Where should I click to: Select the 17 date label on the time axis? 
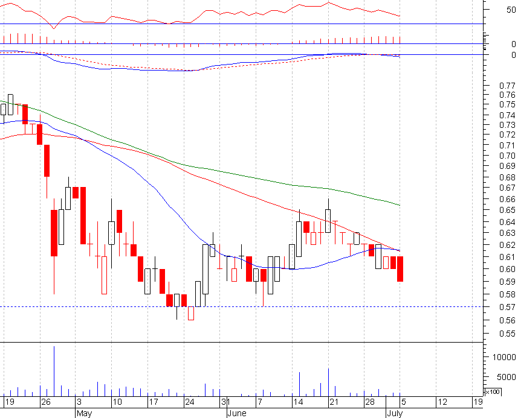pyautogui.click(x=154, y=402)
